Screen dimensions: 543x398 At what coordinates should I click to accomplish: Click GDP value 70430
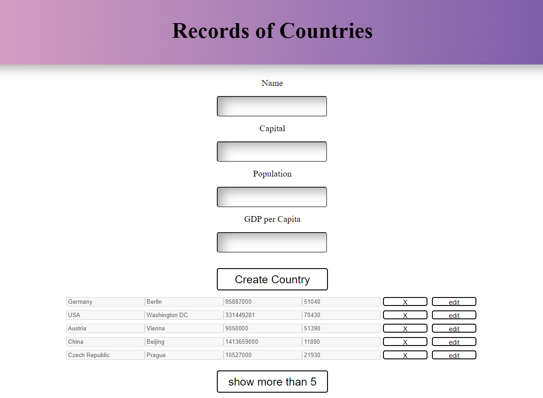click(x=341, y=315)
